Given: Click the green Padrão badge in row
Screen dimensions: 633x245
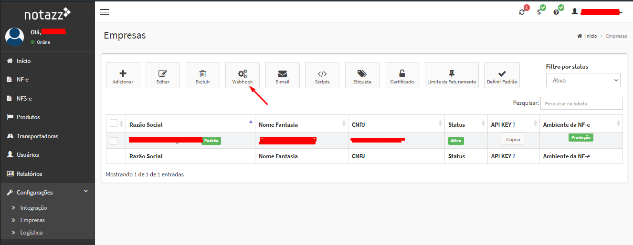Looking at the screenshot, I should pos(211,141).
